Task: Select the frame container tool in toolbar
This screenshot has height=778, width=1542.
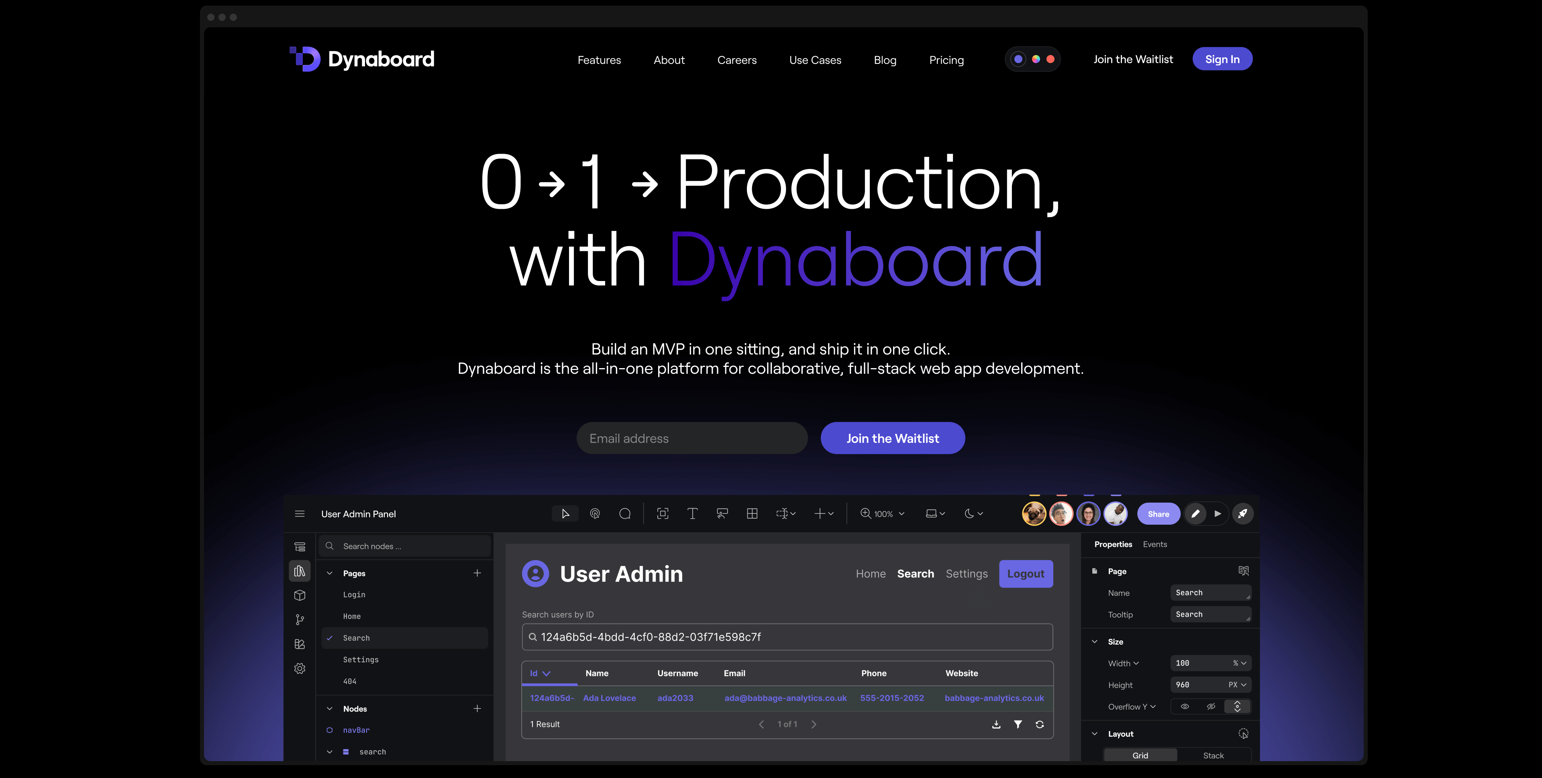Action: (663, 513)
